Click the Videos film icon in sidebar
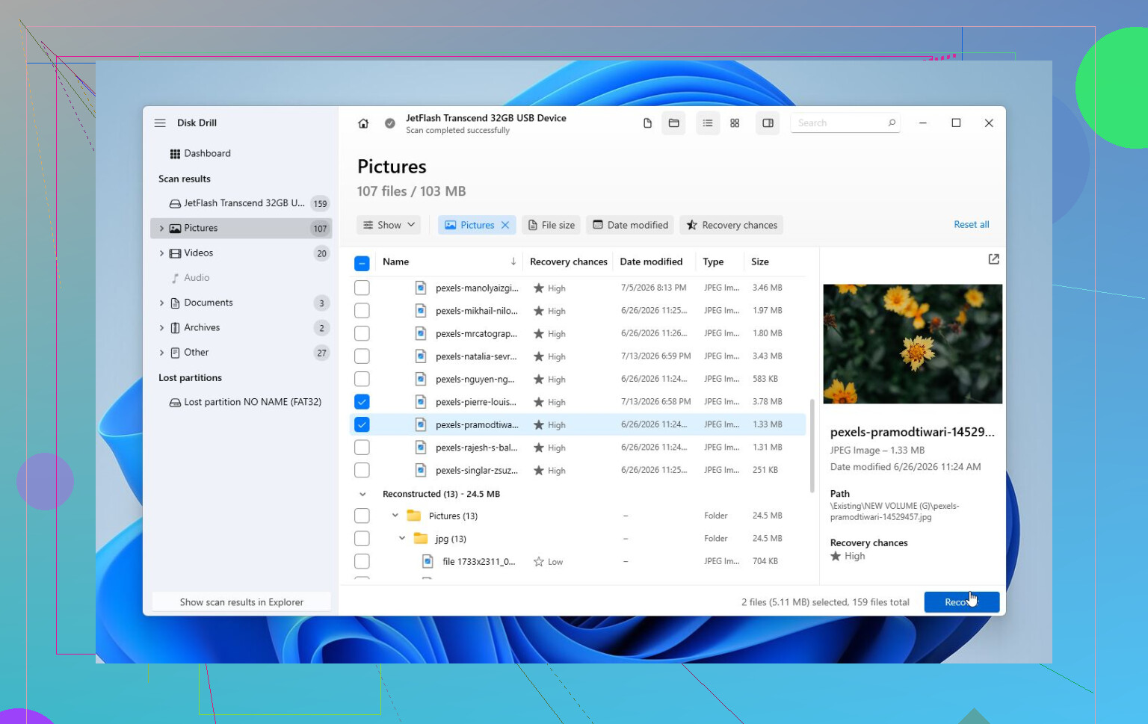1148x724 pixels. tap(175, 253)
